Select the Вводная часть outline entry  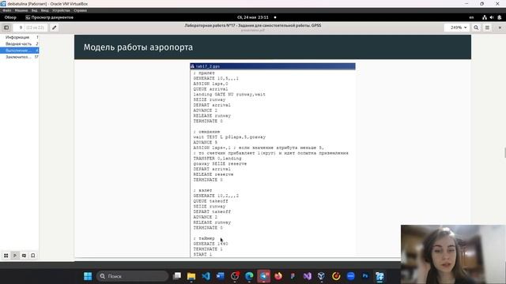[20, 44]
